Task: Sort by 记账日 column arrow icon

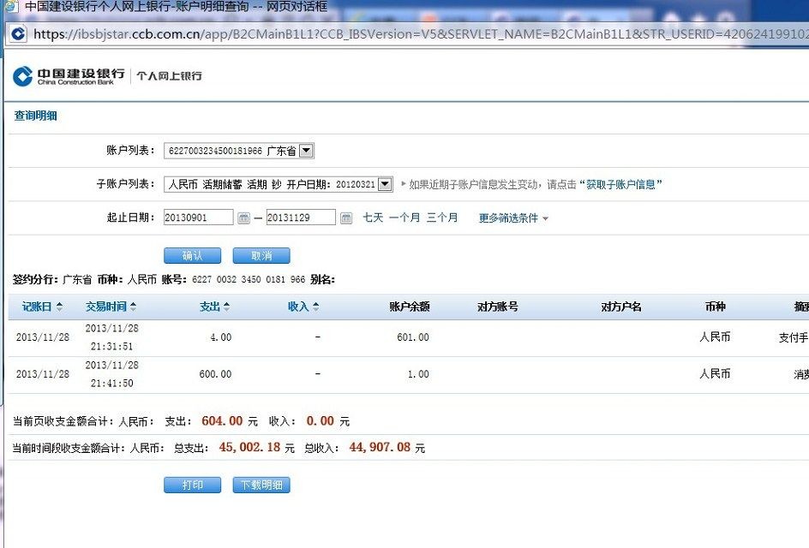Action: pos(59,307)
